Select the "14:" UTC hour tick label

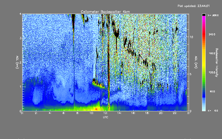[120, 113]
